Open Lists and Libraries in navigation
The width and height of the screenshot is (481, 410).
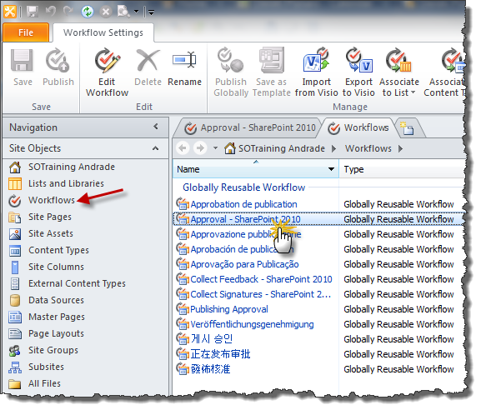pyautogui.click(x=66, y=183)
